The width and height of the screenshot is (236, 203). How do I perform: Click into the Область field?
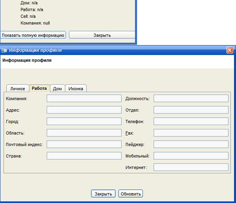click(x=84, y=133)
